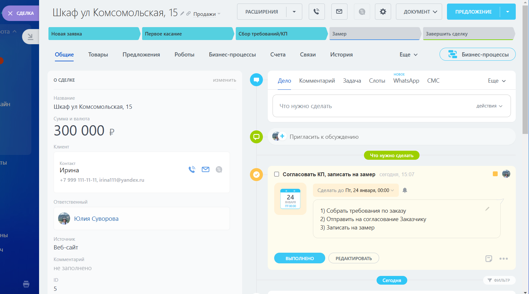Screen dimensions: 529x294
Task: Click the green discussion chat icon
Action: (256, 137)
